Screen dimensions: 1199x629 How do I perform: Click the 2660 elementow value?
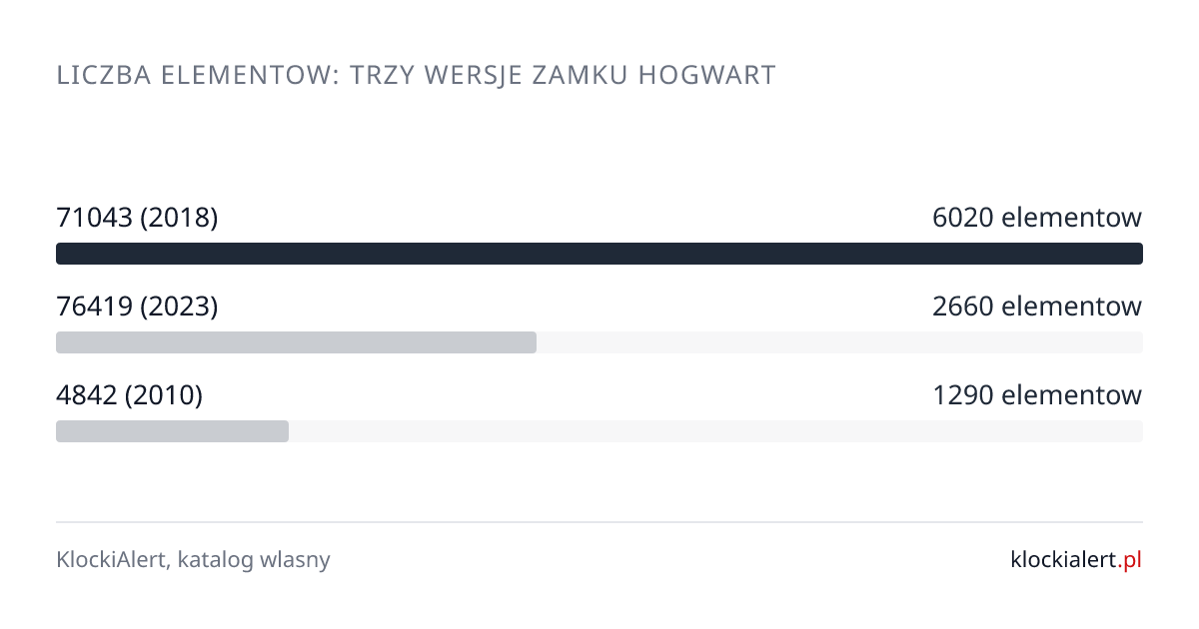click(x=1037, y=307)
